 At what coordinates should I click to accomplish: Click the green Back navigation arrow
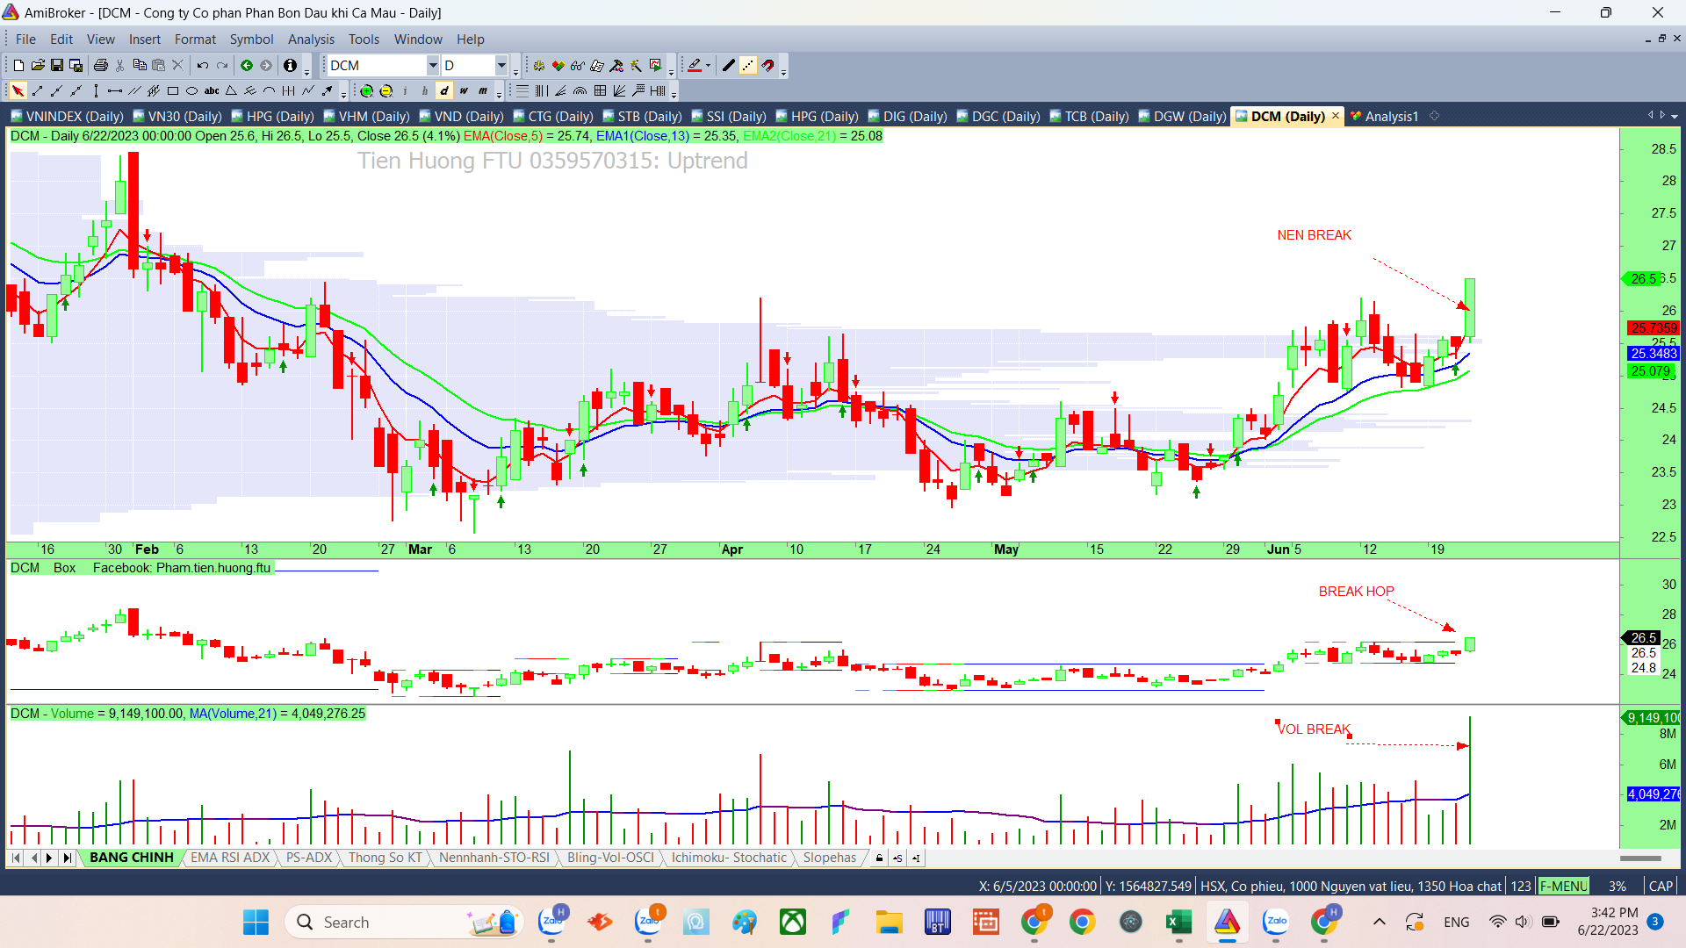point(247,65)
